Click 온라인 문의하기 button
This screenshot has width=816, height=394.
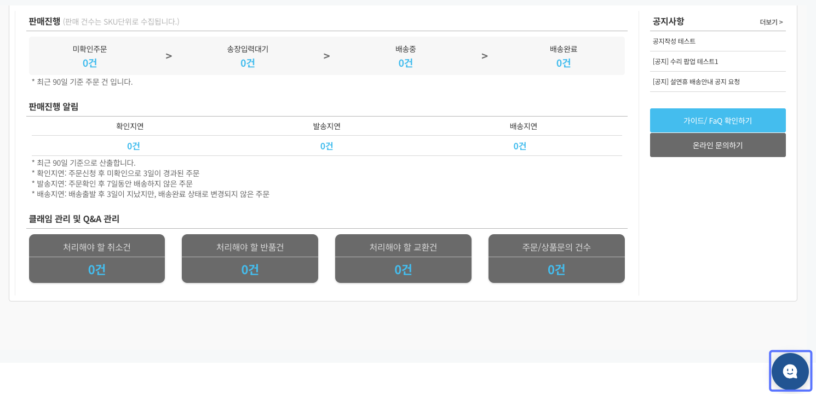click(x=717, y=145)
